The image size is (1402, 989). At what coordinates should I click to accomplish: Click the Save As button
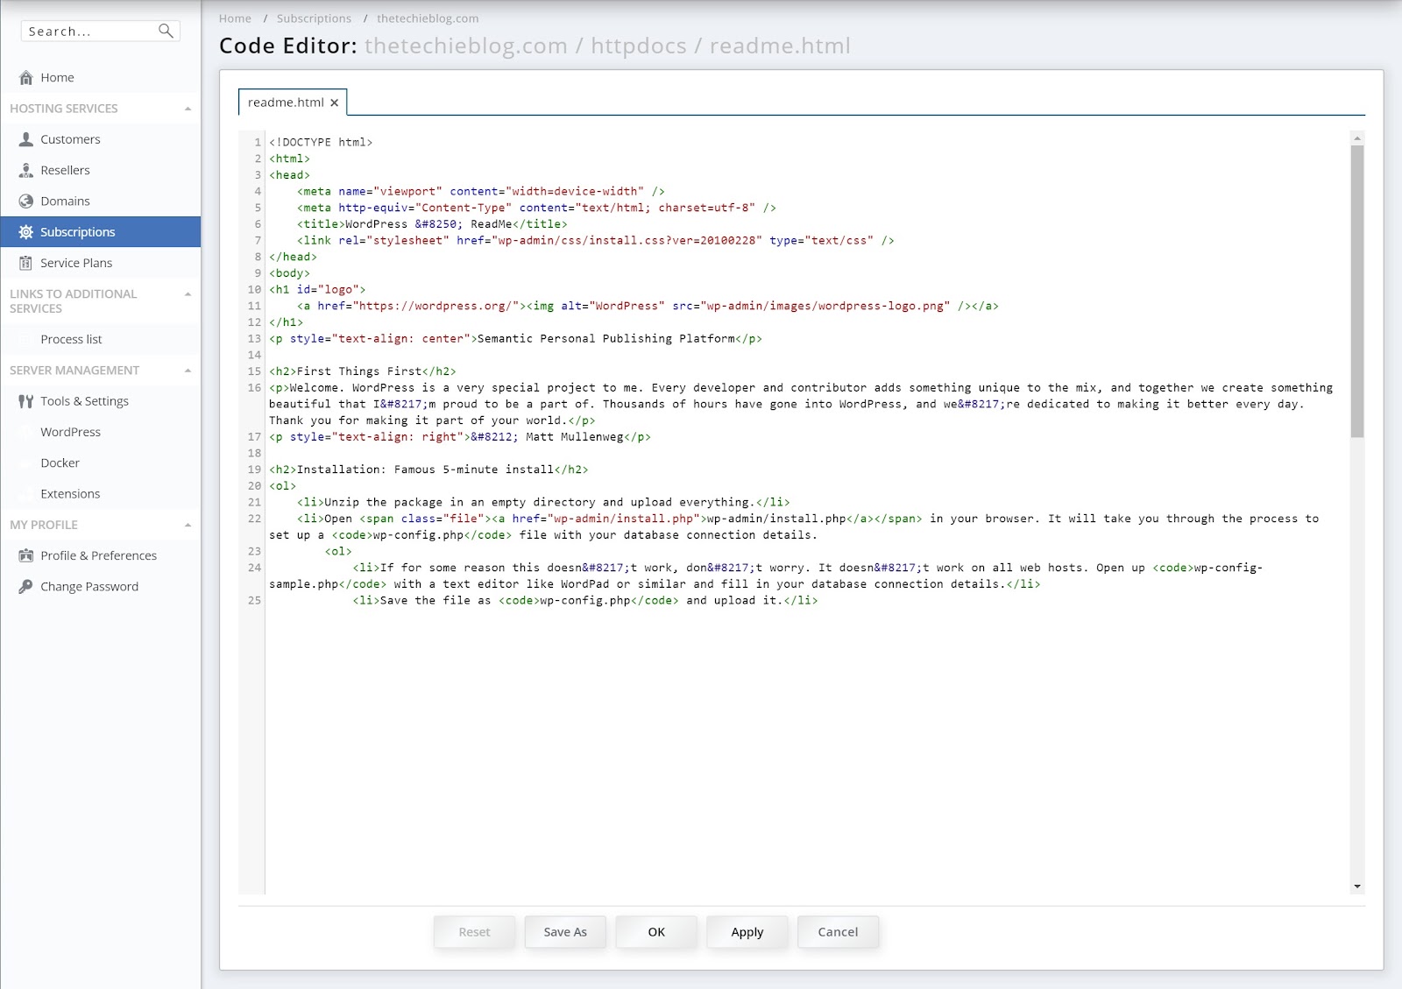click(x=565, y=932)
